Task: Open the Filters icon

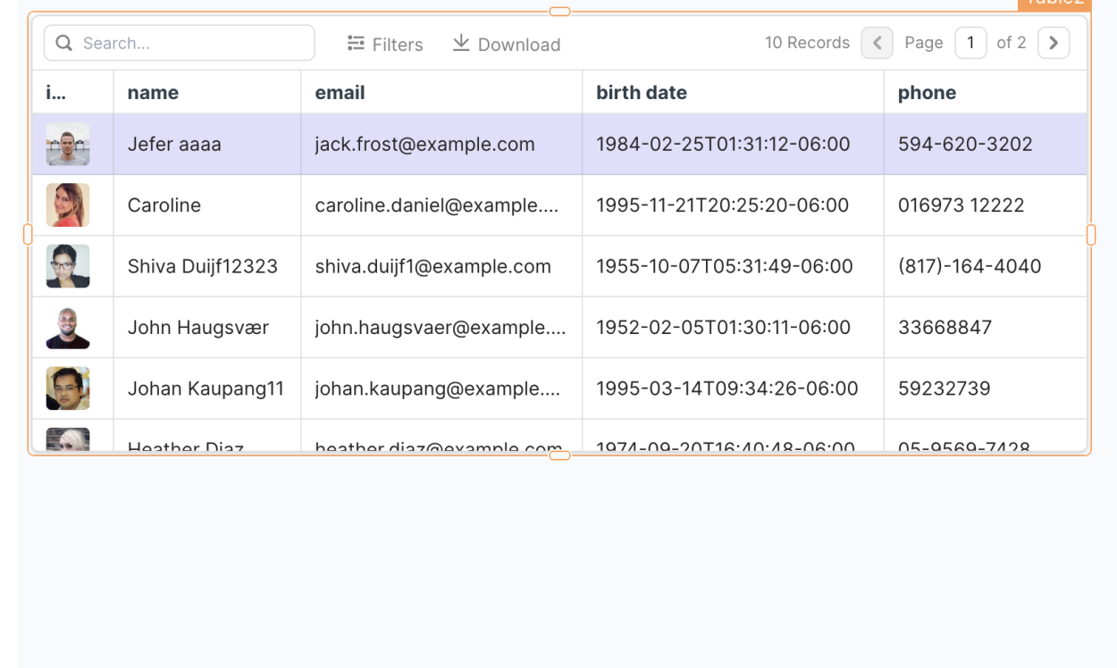Action: pyautogui.click(x=355, y=43)
